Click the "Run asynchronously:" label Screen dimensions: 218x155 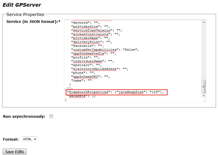point(24,117)
